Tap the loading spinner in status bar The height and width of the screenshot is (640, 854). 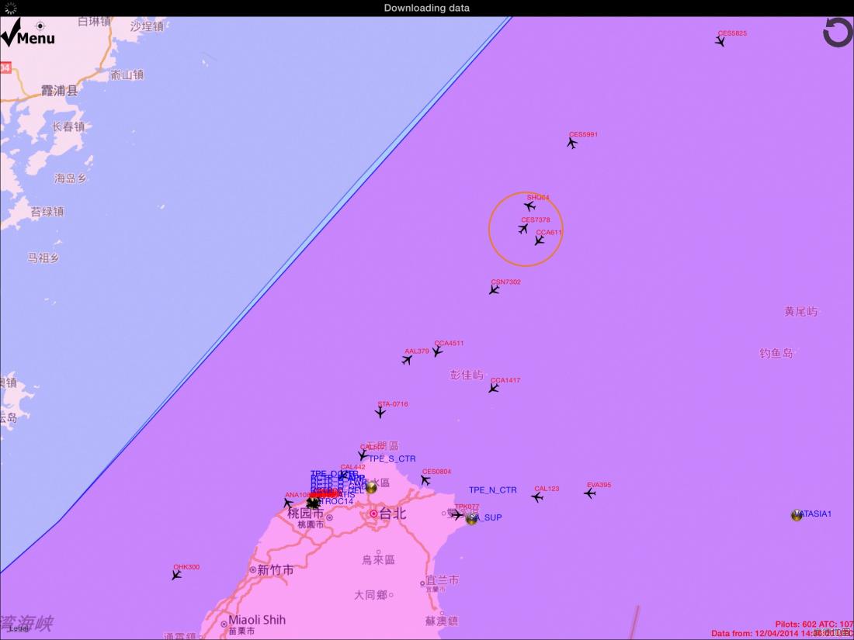click(x=10, y=9)
